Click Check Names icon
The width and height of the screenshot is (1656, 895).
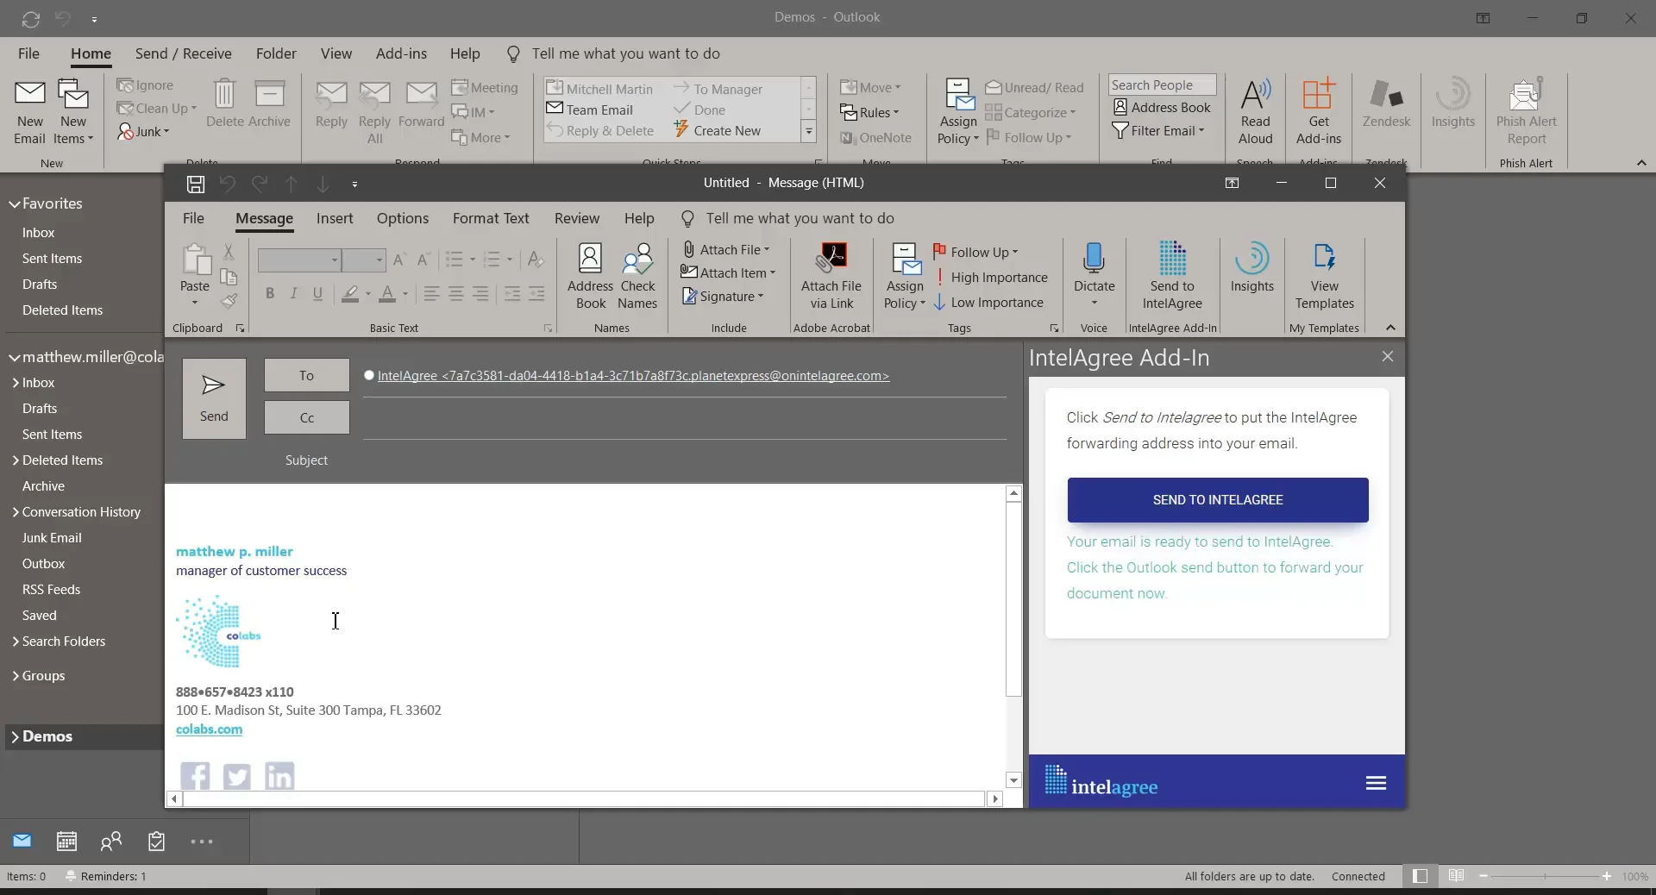pos(637,276)
